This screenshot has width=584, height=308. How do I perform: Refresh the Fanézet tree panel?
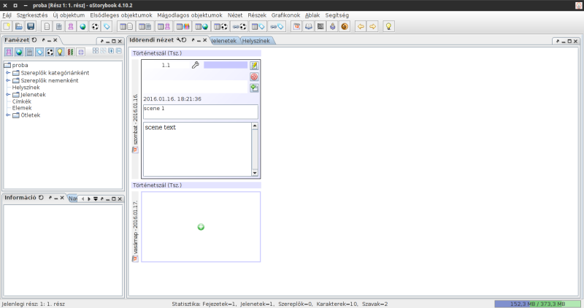click(x=34, y=40)
